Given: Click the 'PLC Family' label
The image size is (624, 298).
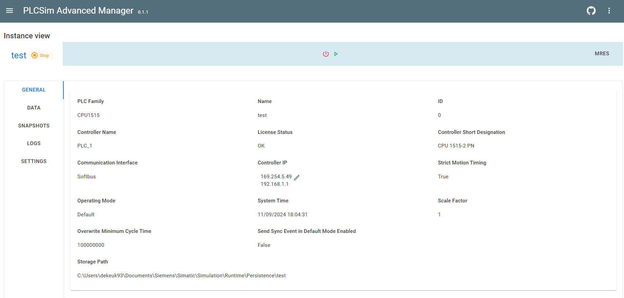Looking at the screenshot, I should pos(90,101).
